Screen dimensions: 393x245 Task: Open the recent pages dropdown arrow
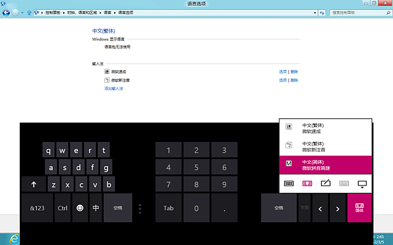[22, 12]
